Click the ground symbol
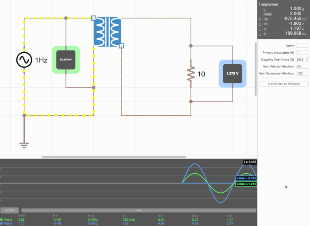Screen dimensions: 310x226 (24, 144)
